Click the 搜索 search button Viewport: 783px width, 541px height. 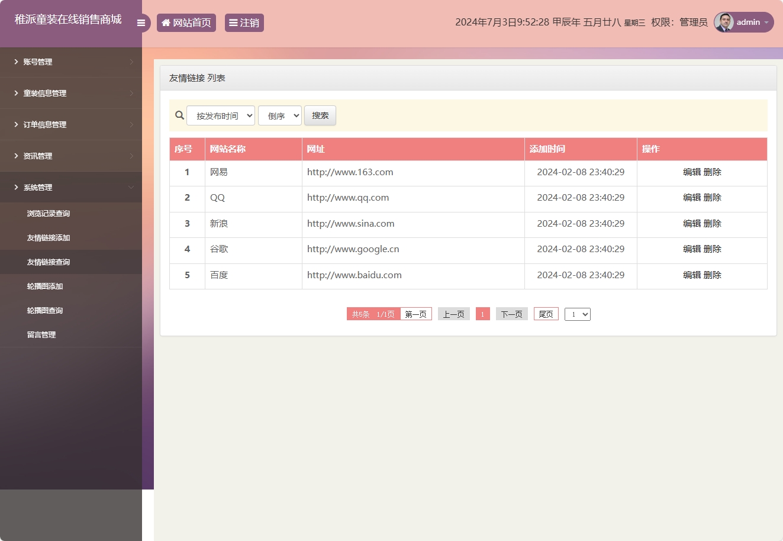320,115
